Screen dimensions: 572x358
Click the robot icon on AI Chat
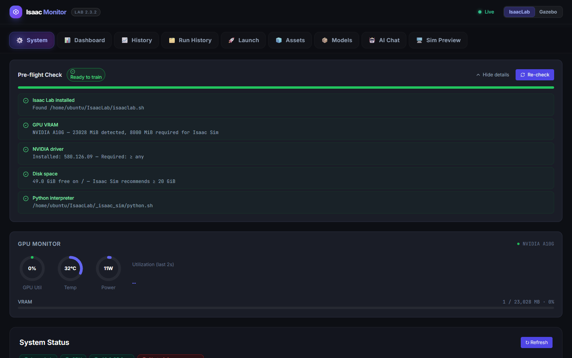(372, 40)
